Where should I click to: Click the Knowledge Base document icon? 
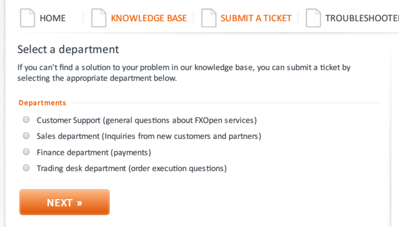pyautogui.click(x=98, y=18)
